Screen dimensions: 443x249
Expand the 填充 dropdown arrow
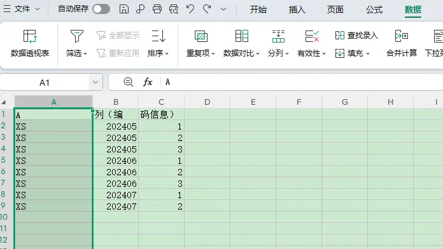(x=368, y=53)
